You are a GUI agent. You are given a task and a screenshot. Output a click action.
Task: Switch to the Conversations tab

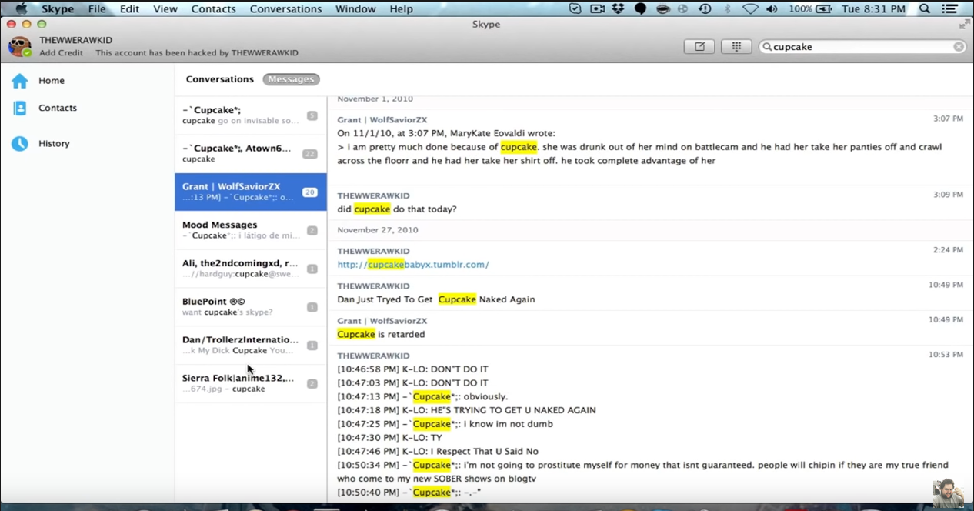tap(220, 79)
